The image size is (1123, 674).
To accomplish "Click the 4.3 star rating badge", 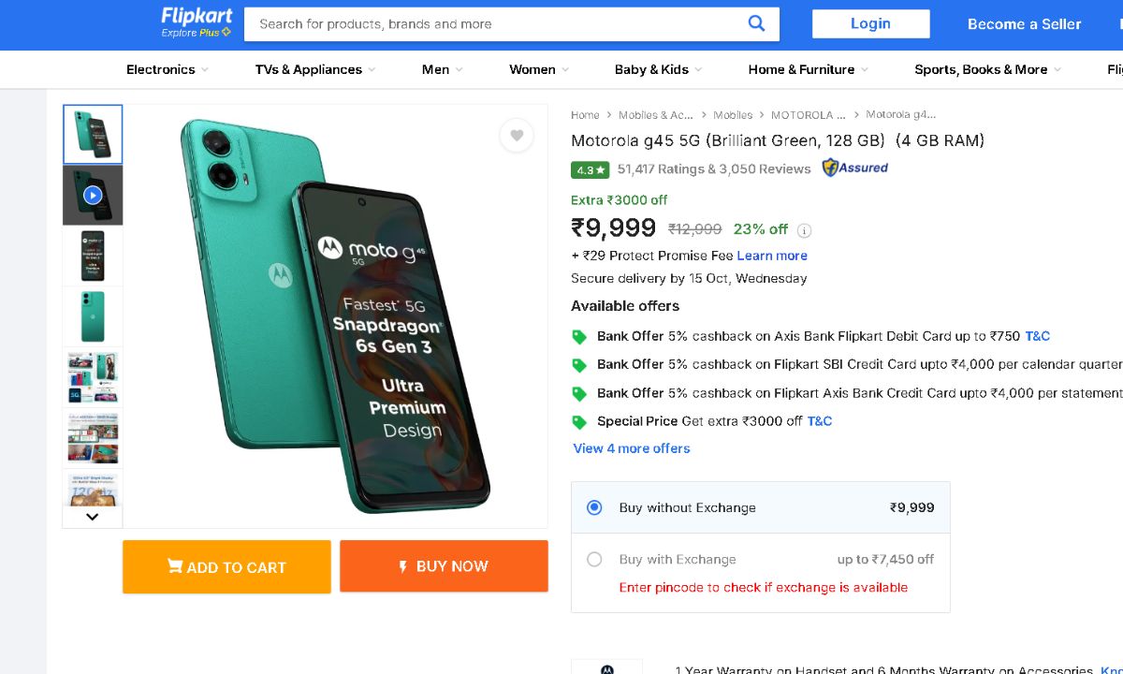I will point(591,170).
